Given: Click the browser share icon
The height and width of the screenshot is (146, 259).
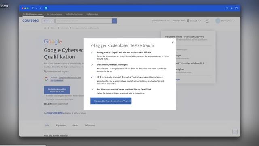Looking at the screenshot, I should tap(227, 8).
